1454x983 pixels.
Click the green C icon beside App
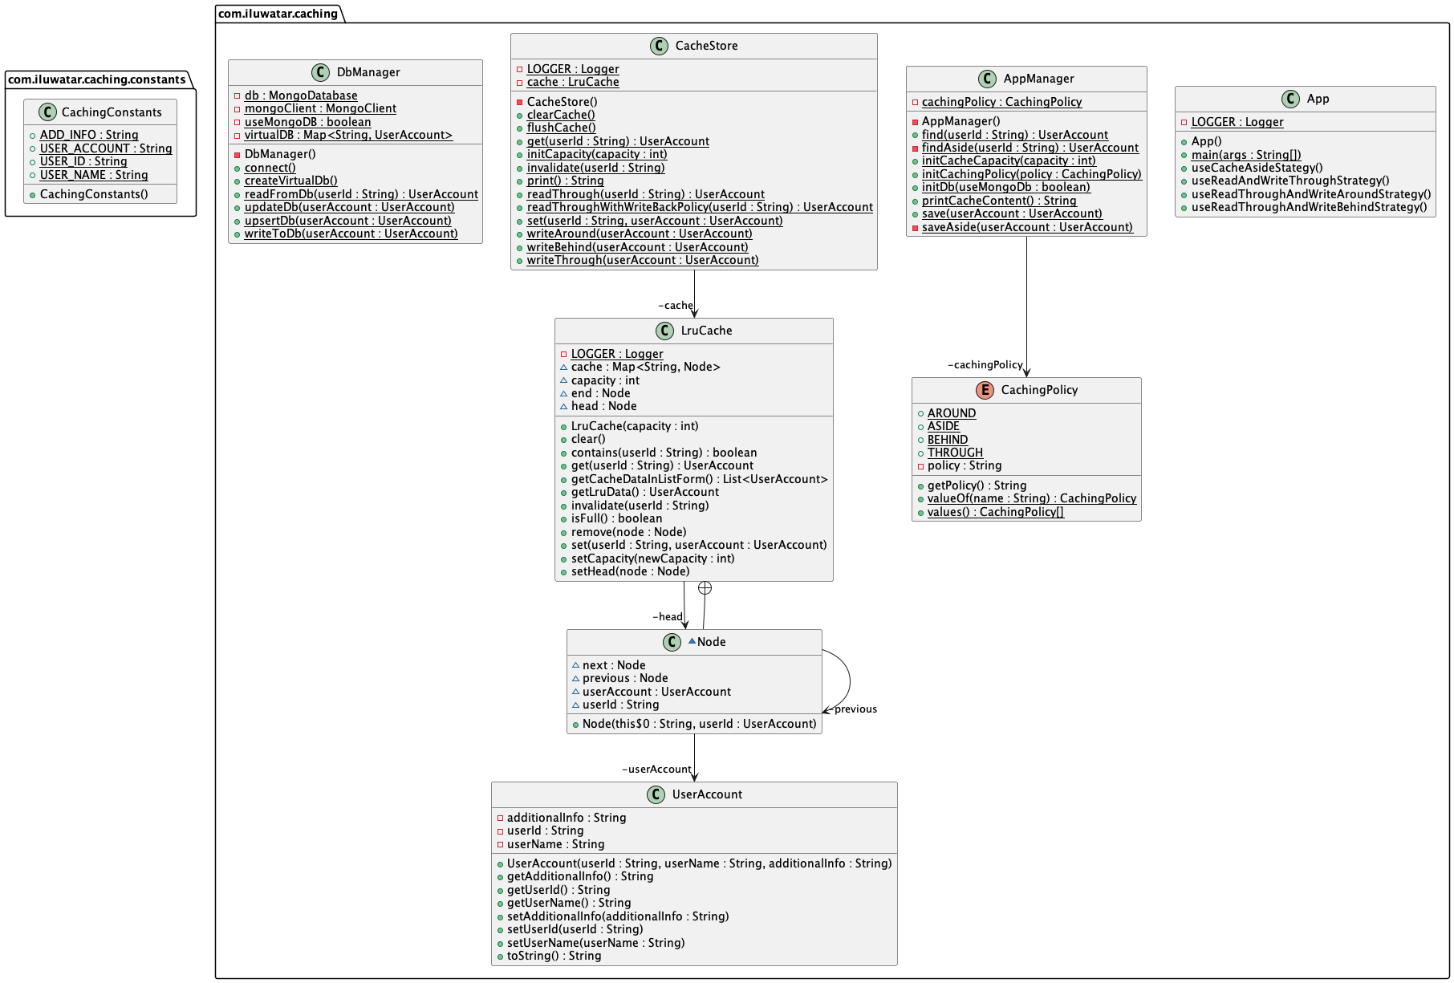coord(1290,99)
